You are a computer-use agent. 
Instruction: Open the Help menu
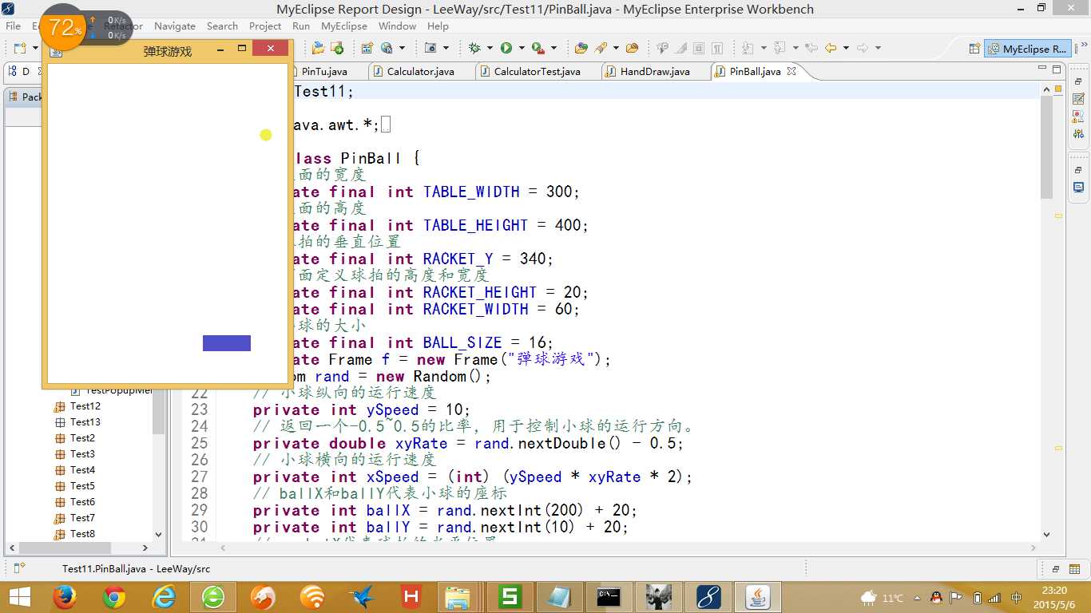click(x=438, y=26)
